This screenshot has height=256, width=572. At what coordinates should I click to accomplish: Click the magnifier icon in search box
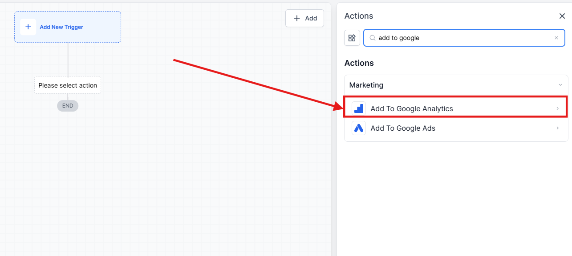point(373,38)
